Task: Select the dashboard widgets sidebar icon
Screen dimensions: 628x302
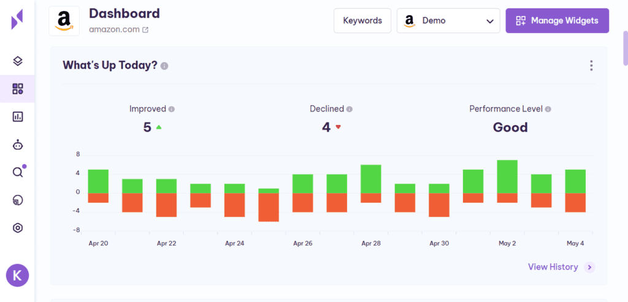Action: point(18,89)
